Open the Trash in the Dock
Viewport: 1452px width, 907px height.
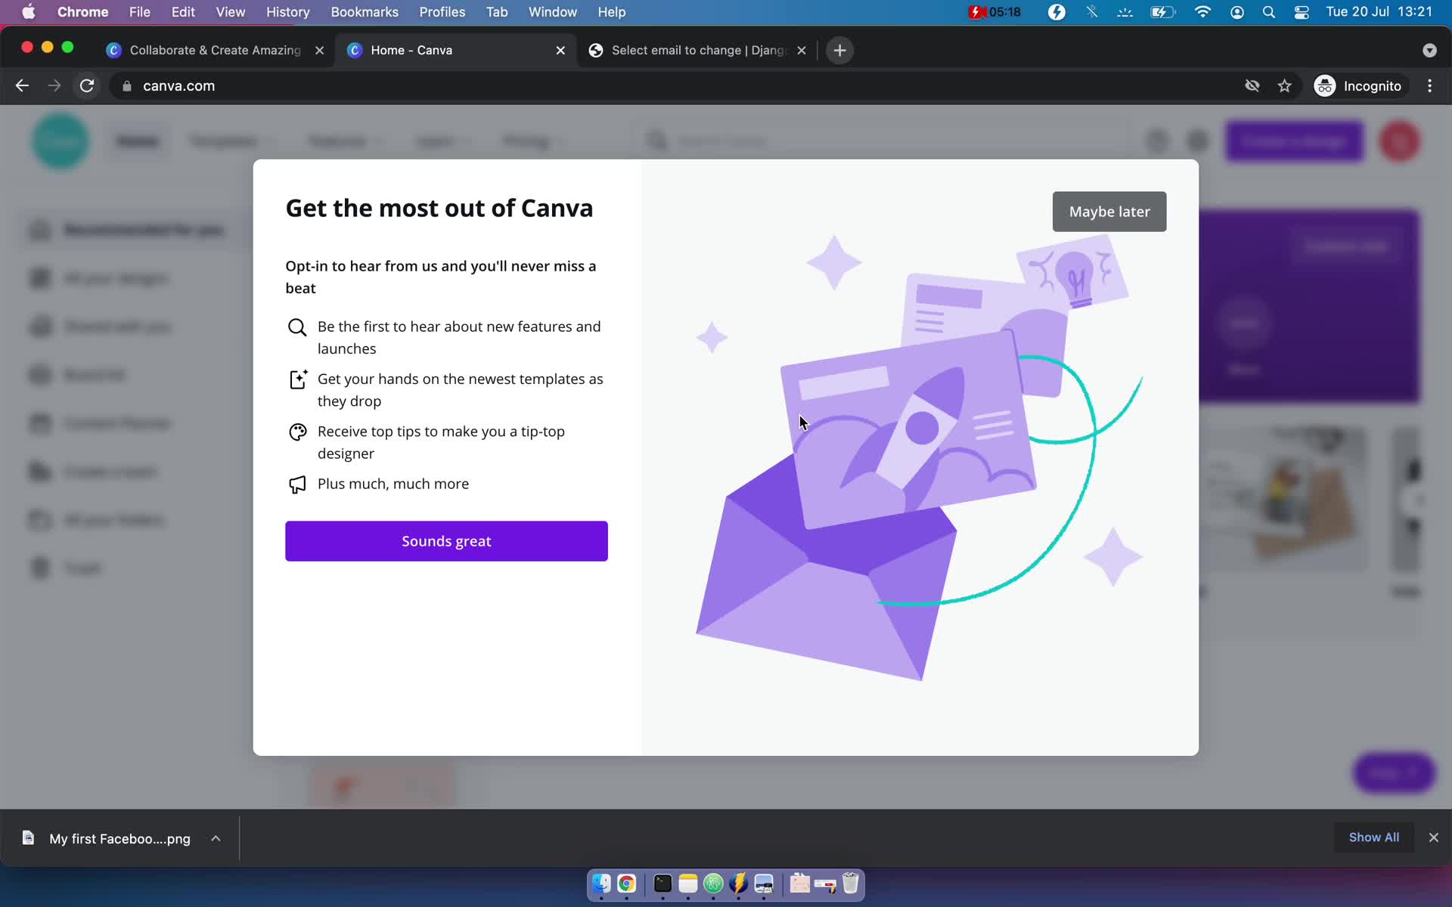pos(850,884)
